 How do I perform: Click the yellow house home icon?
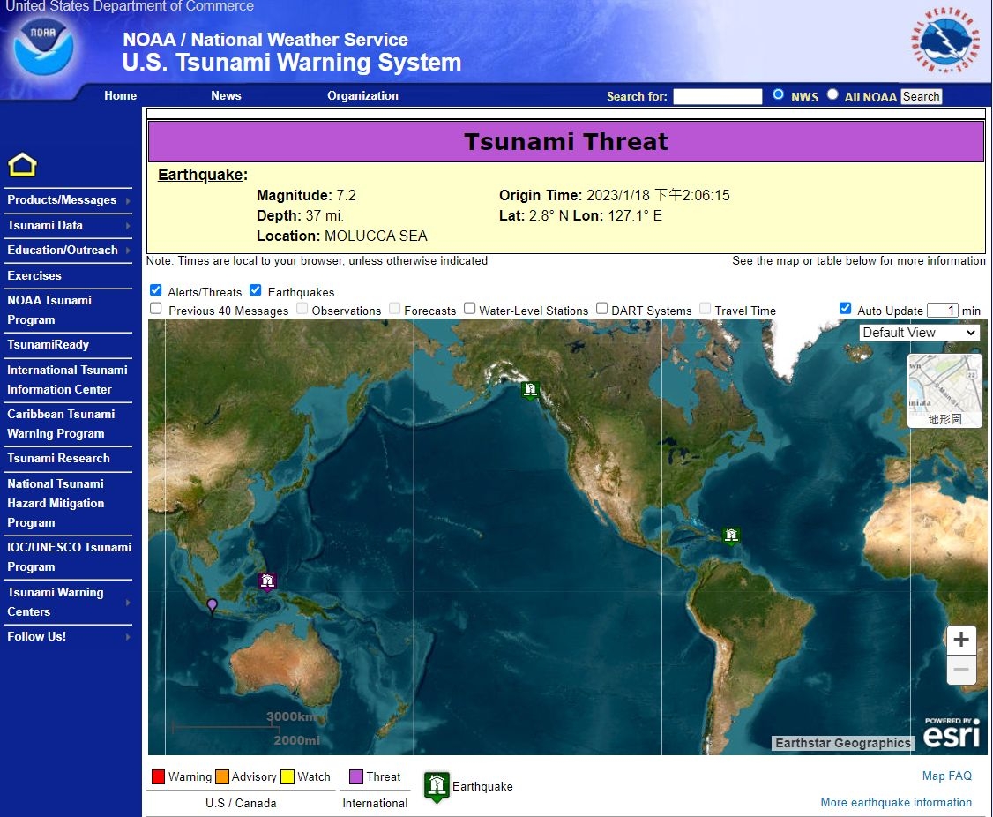click(x=22, y=165)
